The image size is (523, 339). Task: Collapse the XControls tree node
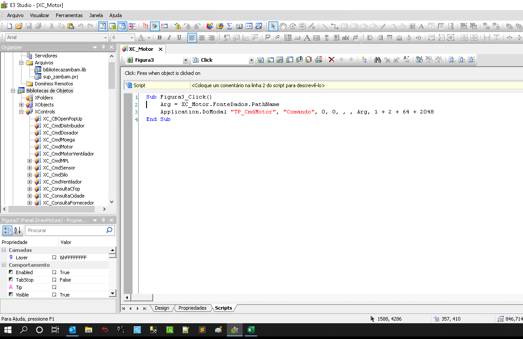pos(21,112)
